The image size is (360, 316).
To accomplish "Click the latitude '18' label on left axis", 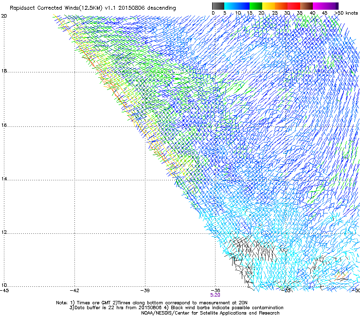I will click(4, 71).
